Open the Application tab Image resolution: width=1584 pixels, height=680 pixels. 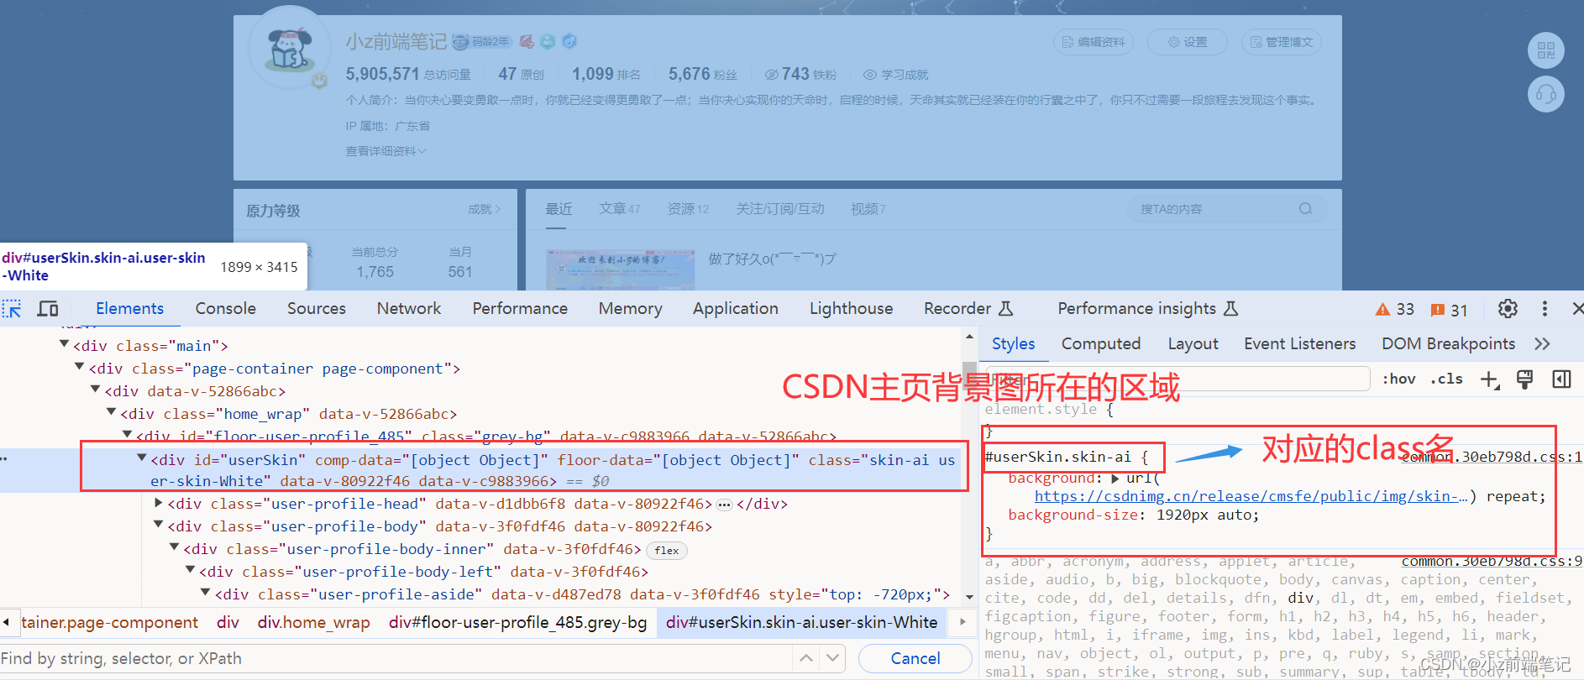click(735, 309)
